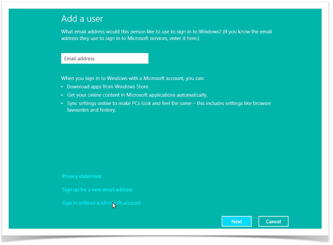The image size is (333, 245).
Task: Create a new email address via the link
Action: click(x=97, y=190)
